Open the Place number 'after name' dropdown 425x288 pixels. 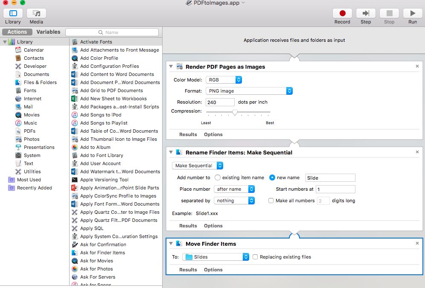234,189
